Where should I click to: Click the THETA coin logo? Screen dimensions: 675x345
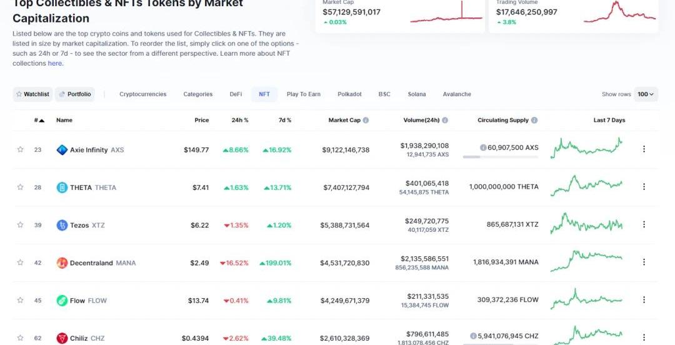point(62,187)
